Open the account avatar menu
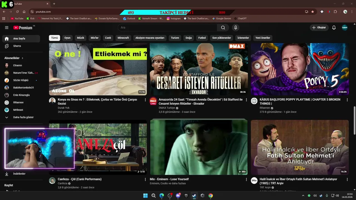This screenshot has width=356, height=200. point(345,27)
